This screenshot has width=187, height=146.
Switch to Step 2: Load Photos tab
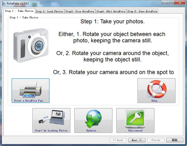click(50, 11)
